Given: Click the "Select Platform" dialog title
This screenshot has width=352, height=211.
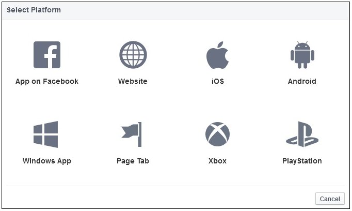Looking at the screenshot, I should (x=34, y=10).
